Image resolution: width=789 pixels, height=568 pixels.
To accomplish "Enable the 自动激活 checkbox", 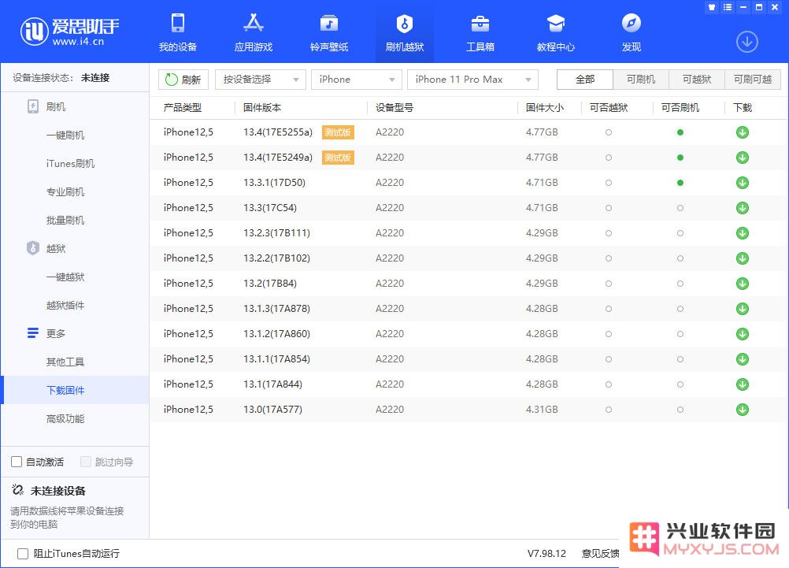I will 17,462.
